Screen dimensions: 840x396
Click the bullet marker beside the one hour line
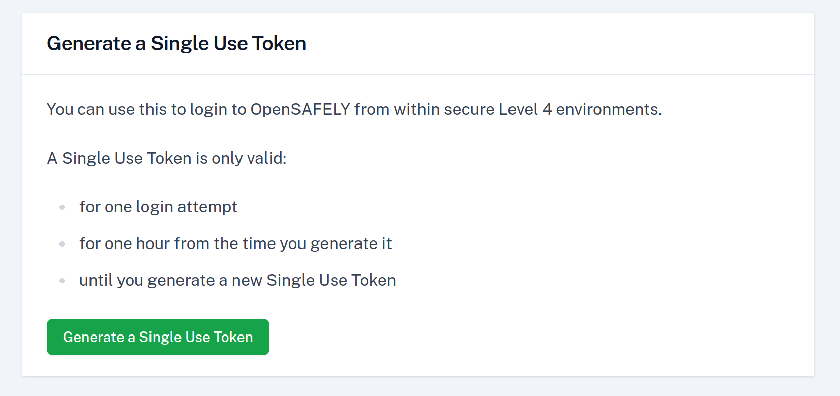point(62,243)
